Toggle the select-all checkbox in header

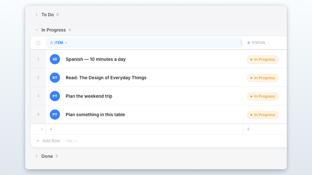(x=38, y=43)
